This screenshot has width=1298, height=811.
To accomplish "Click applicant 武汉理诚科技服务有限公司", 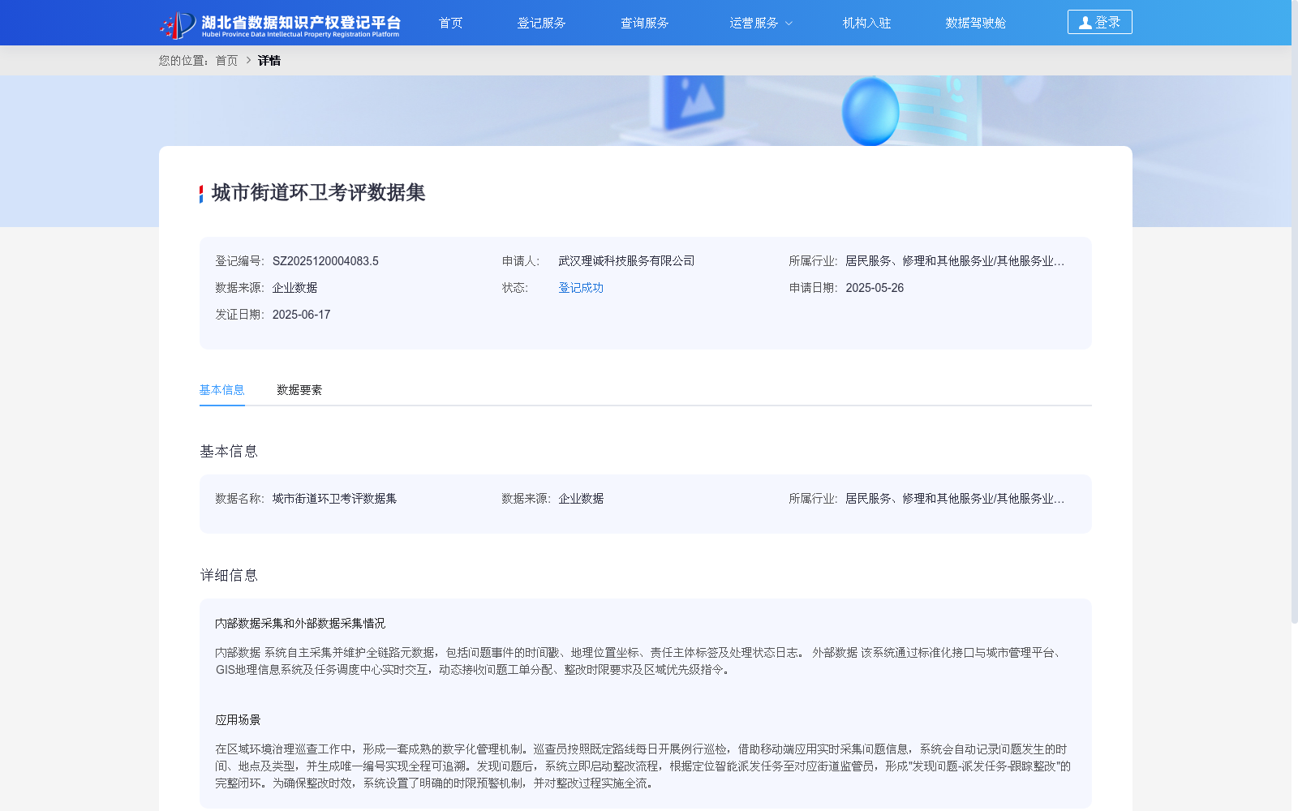I will (x=626, y=261).
